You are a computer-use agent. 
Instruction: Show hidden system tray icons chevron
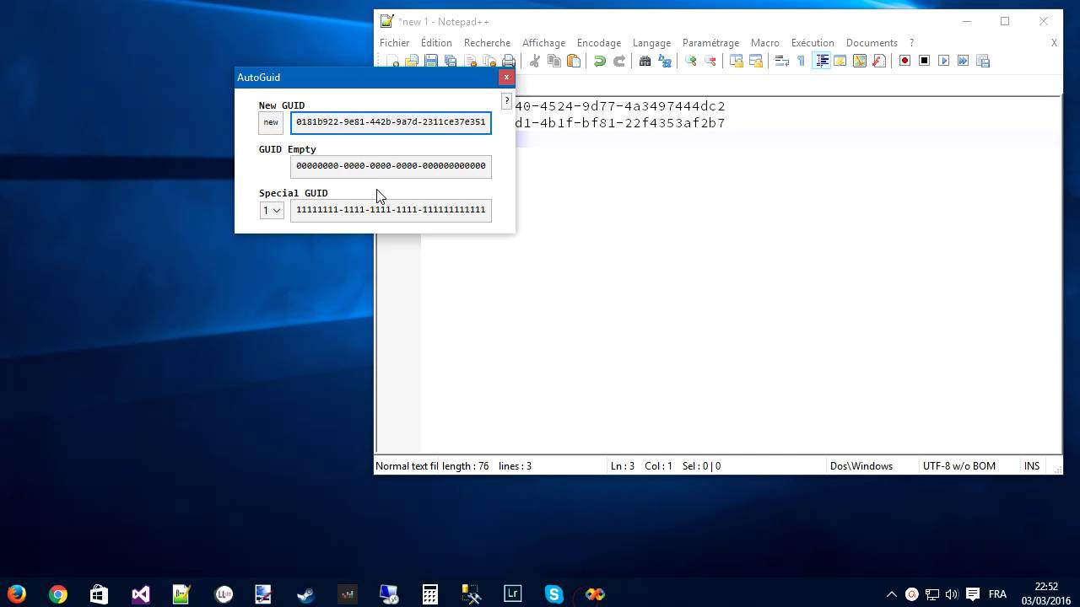click(891, 594)
